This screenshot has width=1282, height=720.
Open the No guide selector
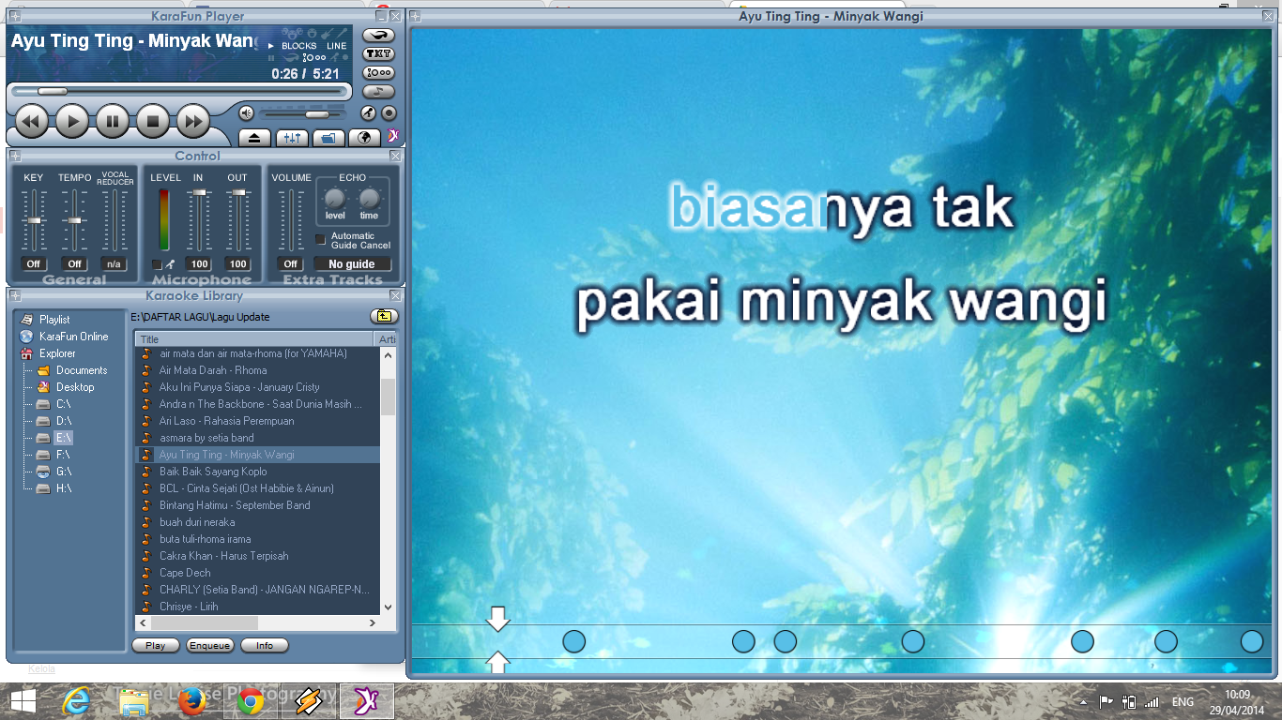pyautogui.click(x=352, y=263)
